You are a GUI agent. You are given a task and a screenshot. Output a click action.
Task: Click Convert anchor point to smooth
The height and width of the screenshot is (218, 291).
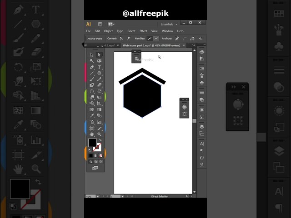[129, 39]
